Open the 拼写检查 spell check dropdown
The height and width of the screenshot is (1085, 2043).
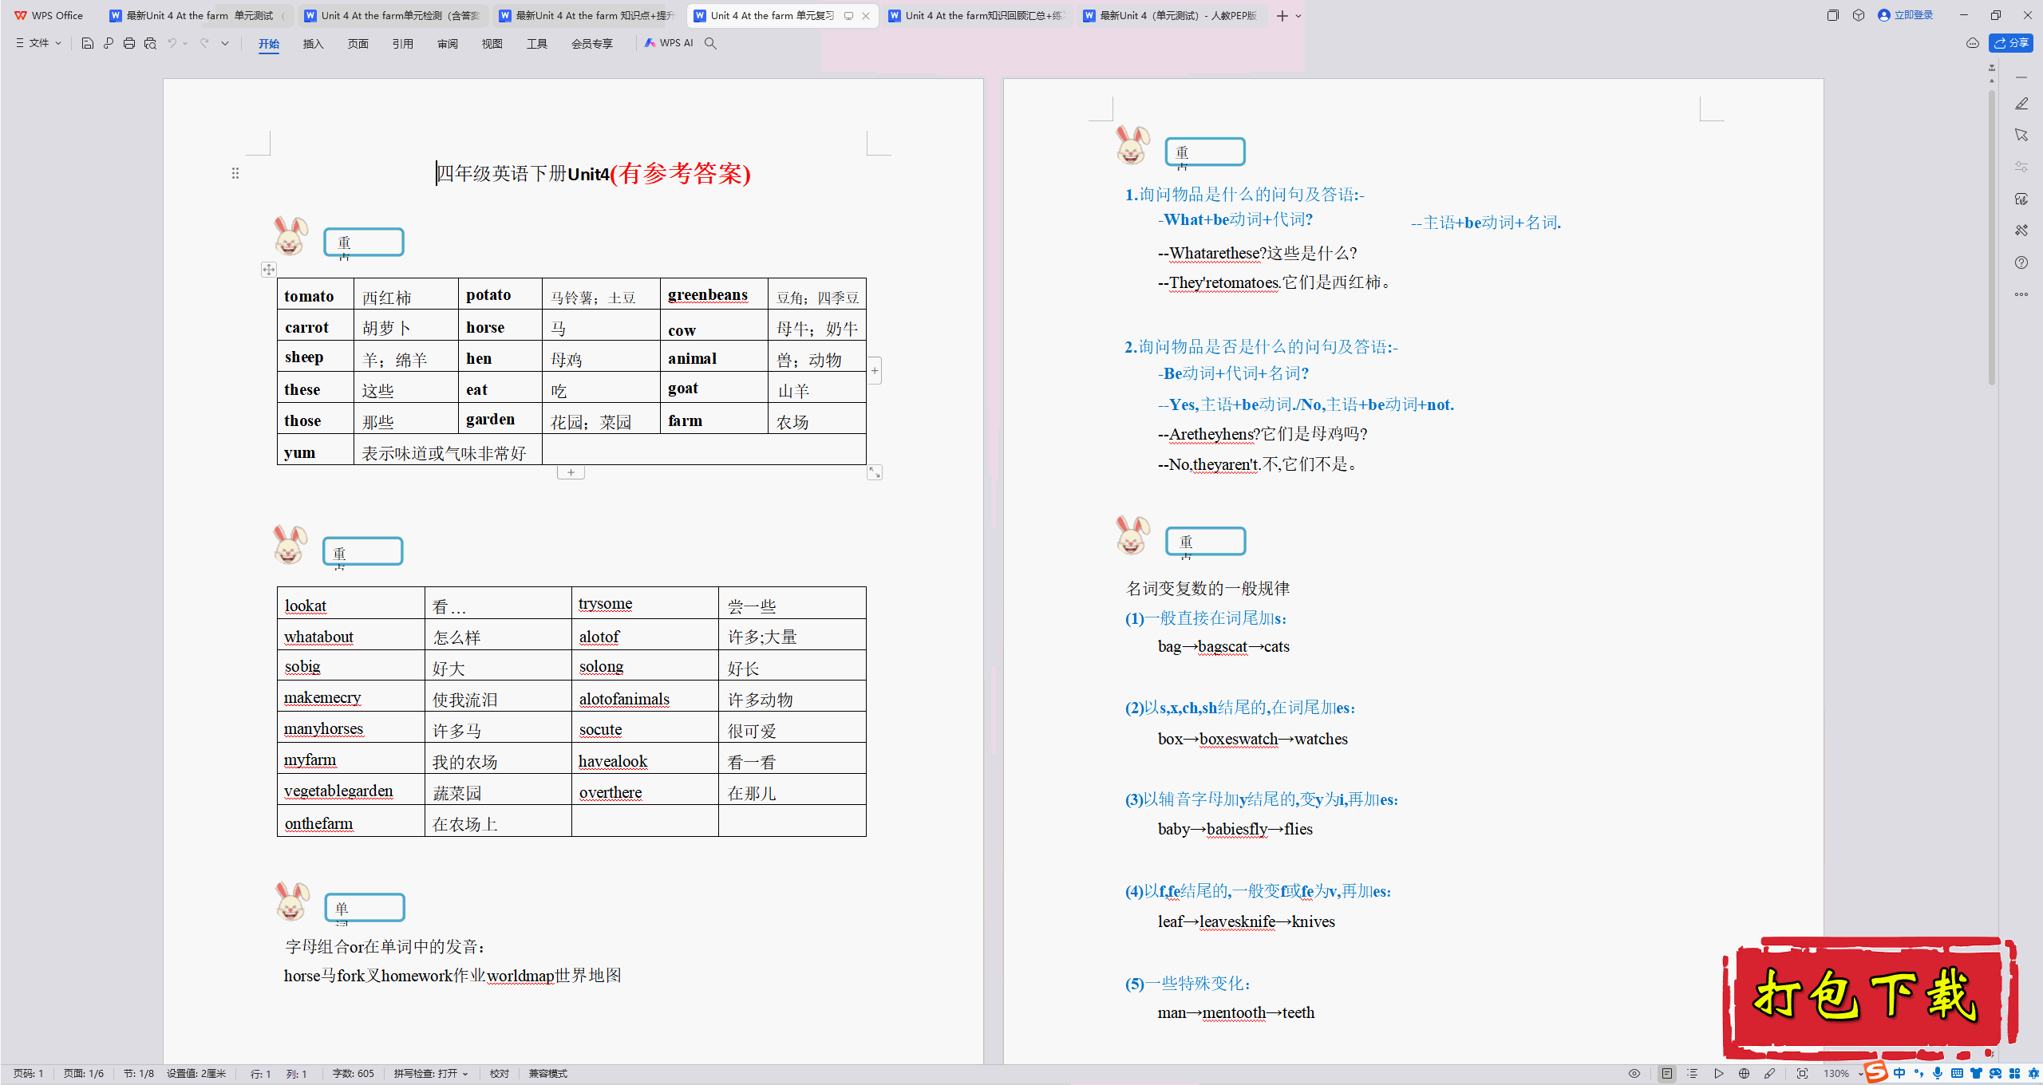click(x=431, y=1074)
